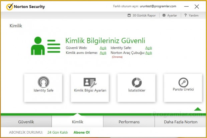Open the İstatistikler chart icon
This screenshot has width=207, height=138.
pyautogui.click(x=137, y=82)
